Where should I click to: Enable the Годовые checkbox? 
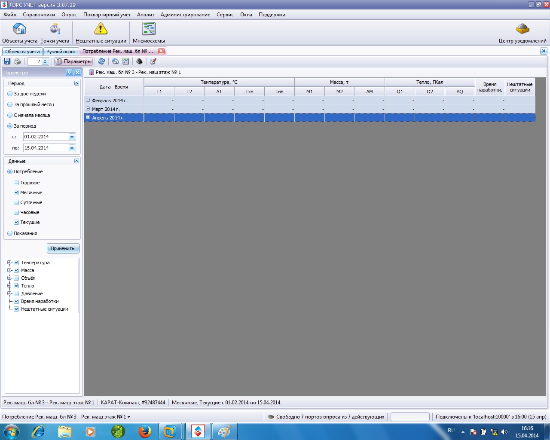coord(16,183)
